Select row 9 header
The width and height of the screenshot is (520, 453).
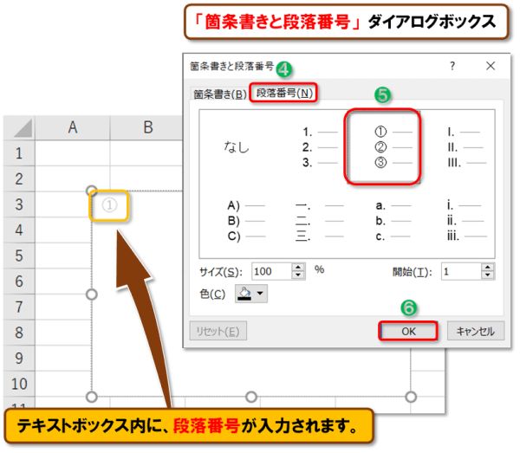coord(19,359)
